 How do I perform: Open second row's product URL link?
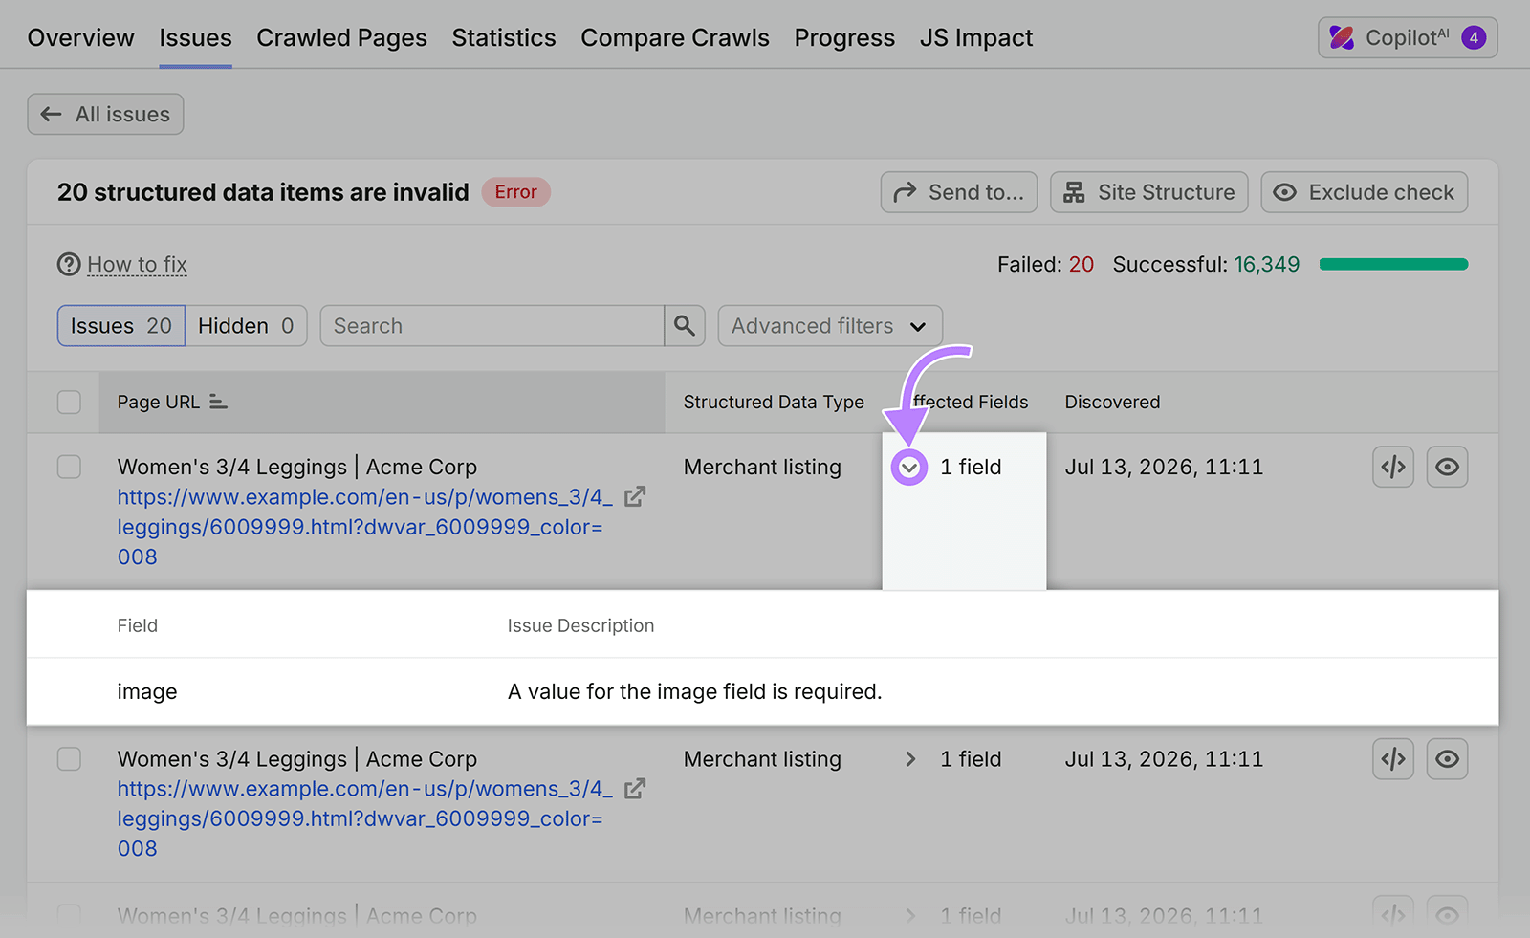pyautogui.click(x=364, y=818)
